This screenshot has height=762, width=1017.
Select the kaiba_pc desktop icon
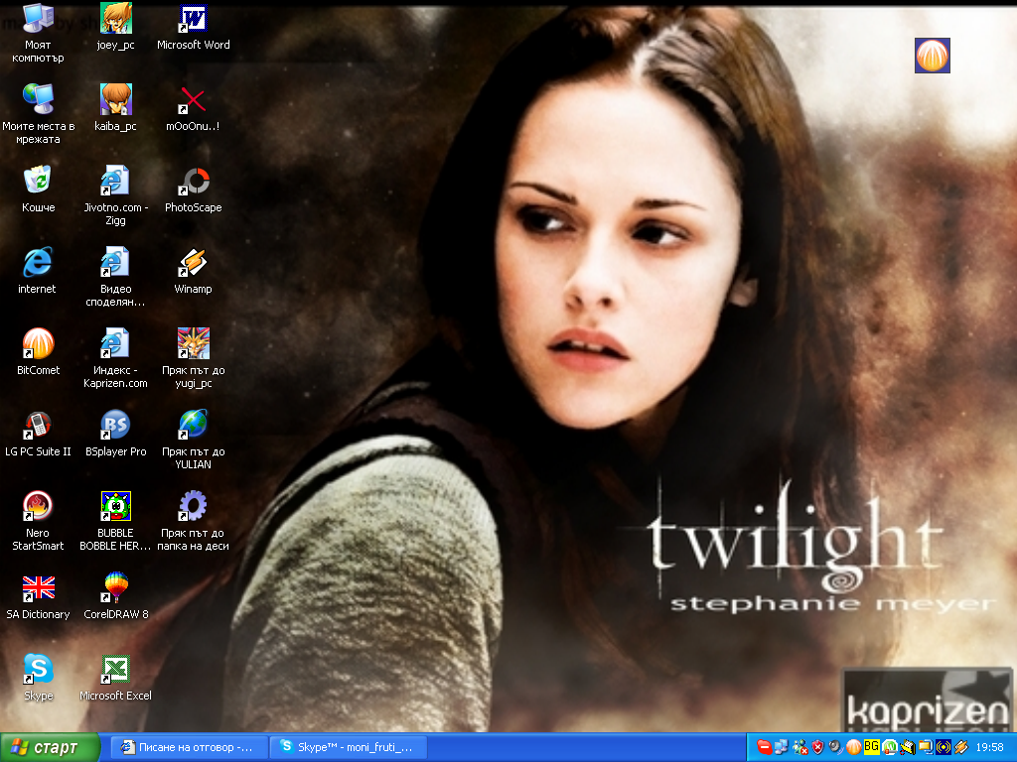[115, 107]
